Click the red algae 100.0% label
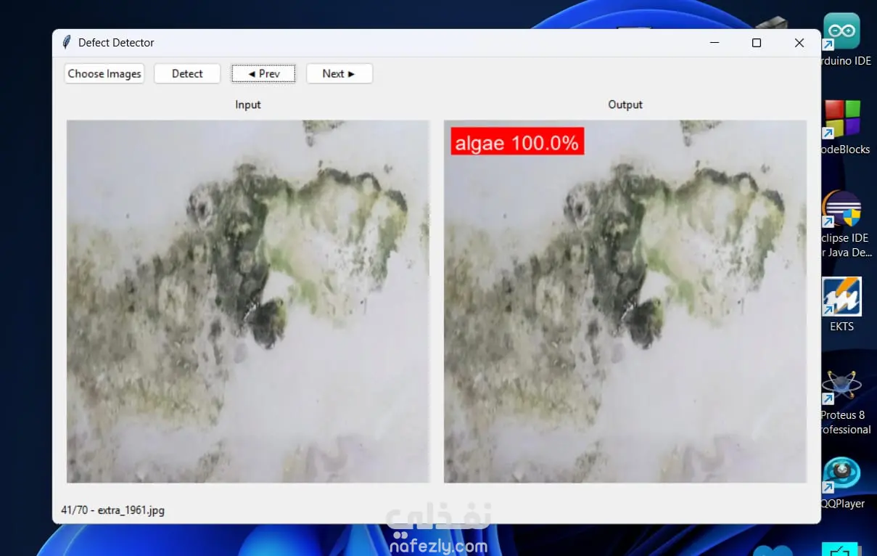 [x=517, y=142]
